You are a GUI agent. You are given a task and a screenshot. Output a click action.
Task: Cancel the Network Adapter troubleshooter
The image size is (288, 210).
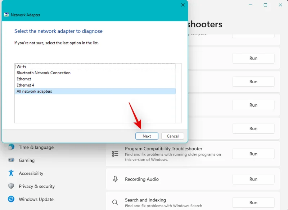point(172,136)
